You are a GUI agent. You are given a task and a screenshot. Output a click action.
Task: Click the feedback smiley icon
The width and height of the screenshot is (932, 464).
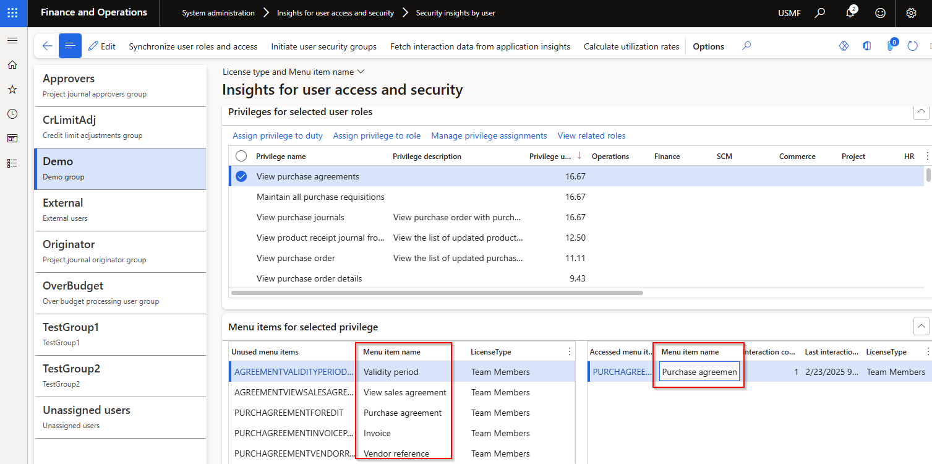point(880,13)
